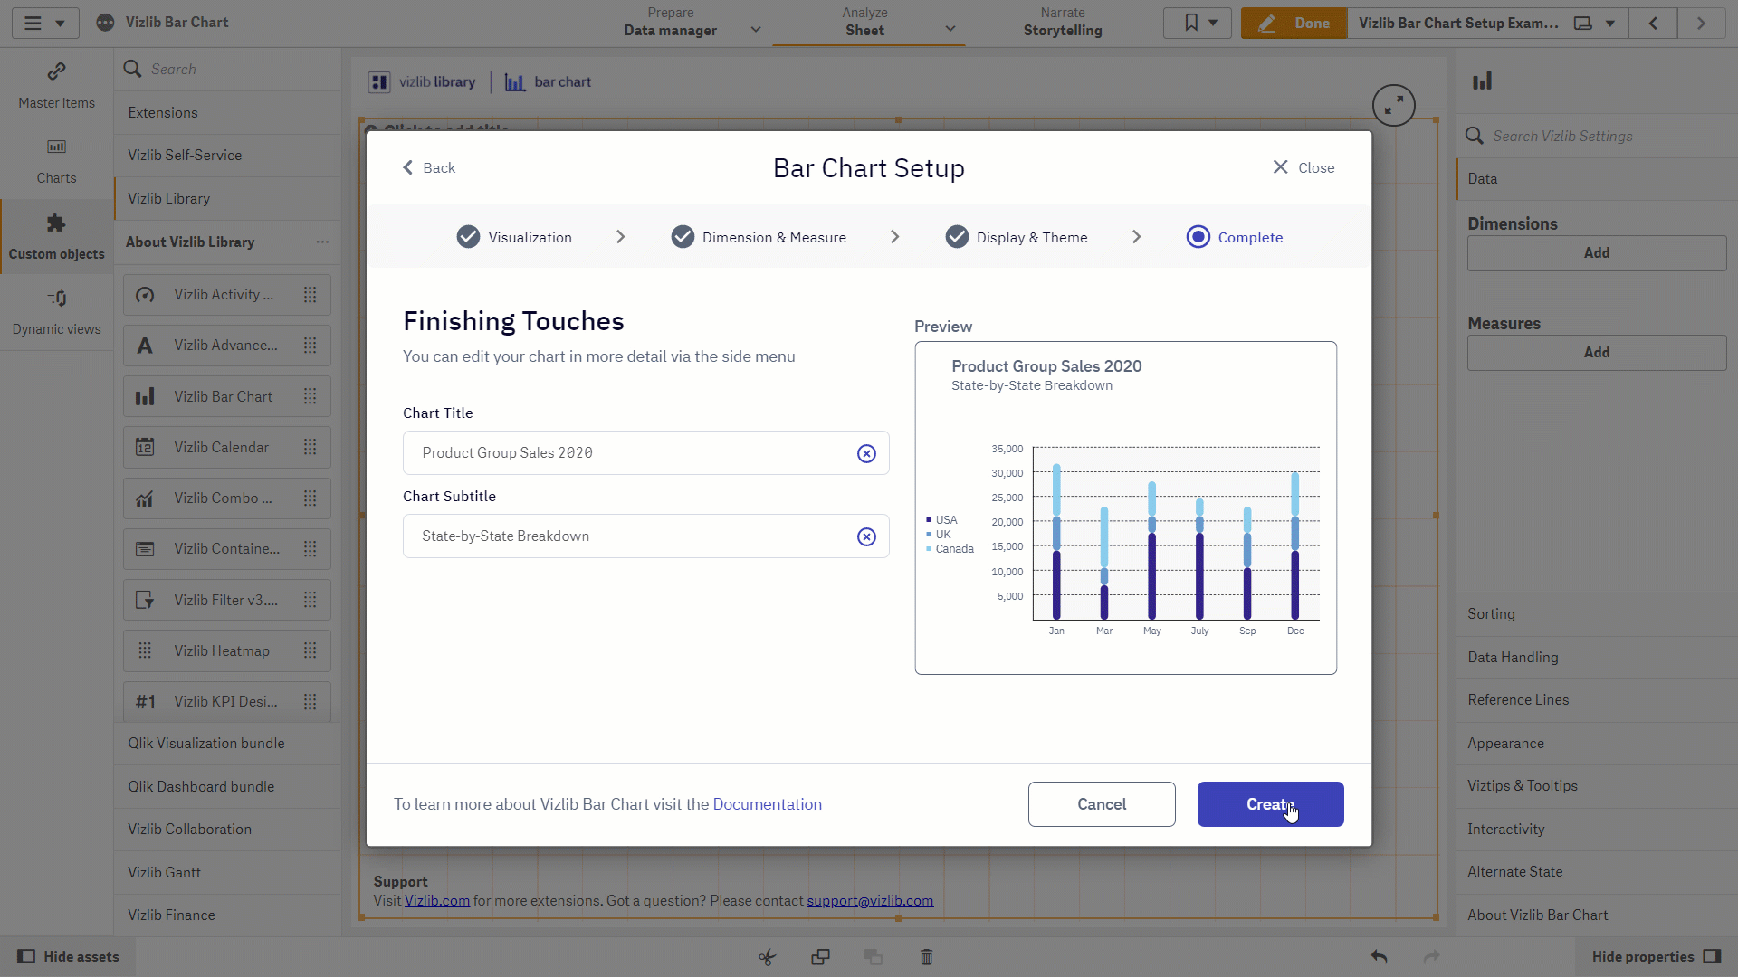Select the Vizlib Bar Chart icon
Image resolution: width=1738 pixels, height=977 pixels.
145,396
